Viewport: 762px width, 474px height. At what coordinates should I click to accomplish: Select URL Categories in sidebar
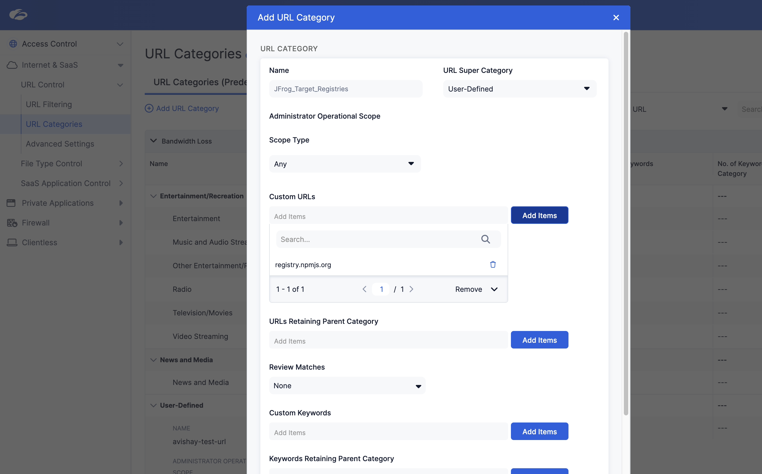(x=54, y=124)
